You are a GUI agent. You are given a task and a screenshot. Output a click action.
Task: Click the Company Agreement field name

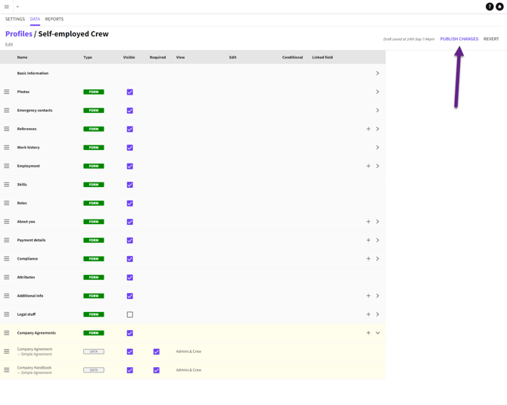pos(35,349)
